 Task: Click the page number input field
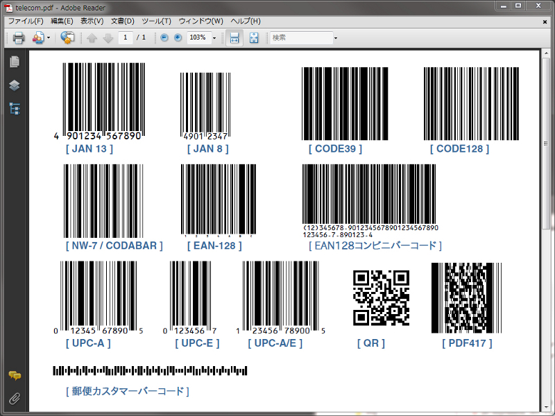[126, 37]
